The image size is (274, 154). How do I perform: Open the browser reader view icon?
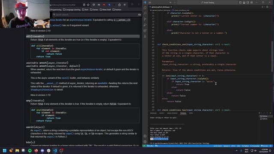click(x=84, y=5)
